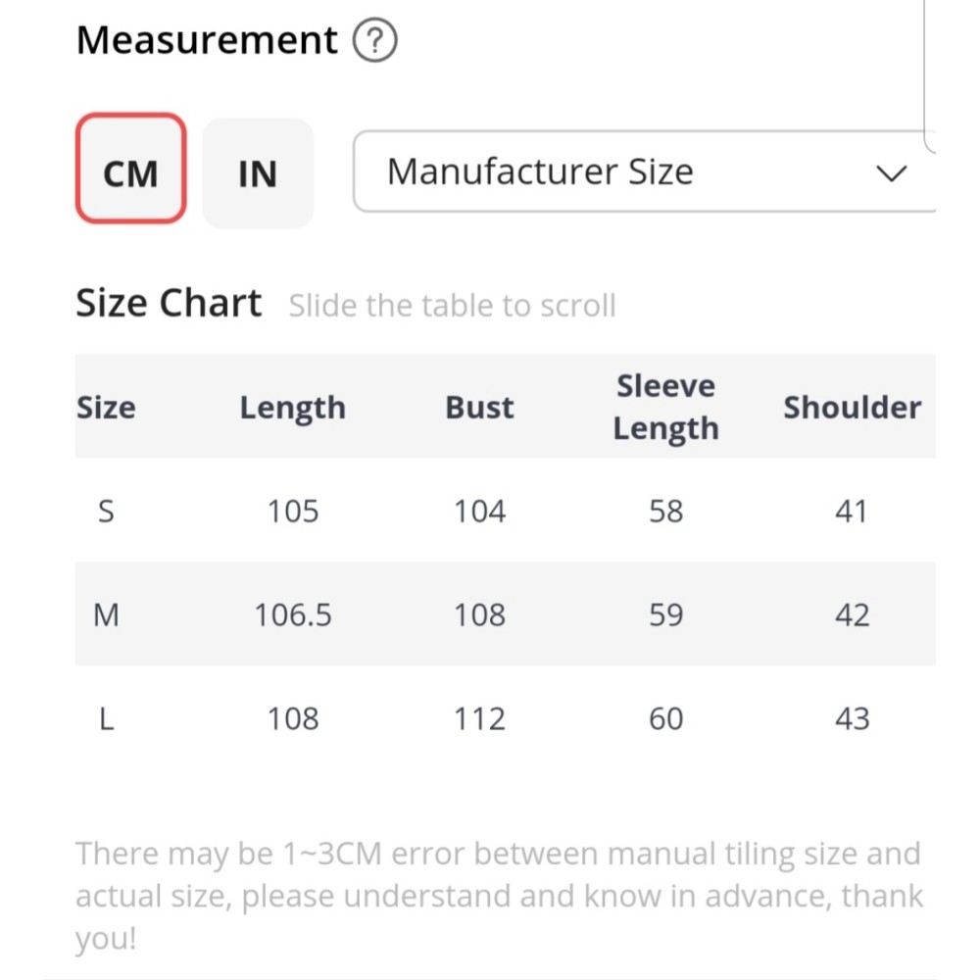Click the 112 bust value for L
Screen dimensions: 980x980
tap(479, 718)
